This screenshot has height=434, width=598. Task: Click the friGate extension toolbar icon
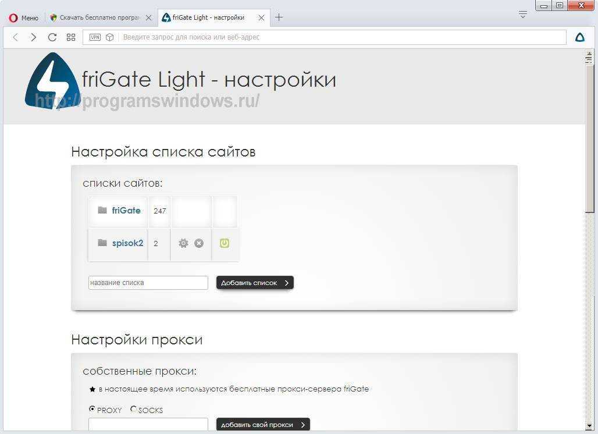[x=580, y=37]
